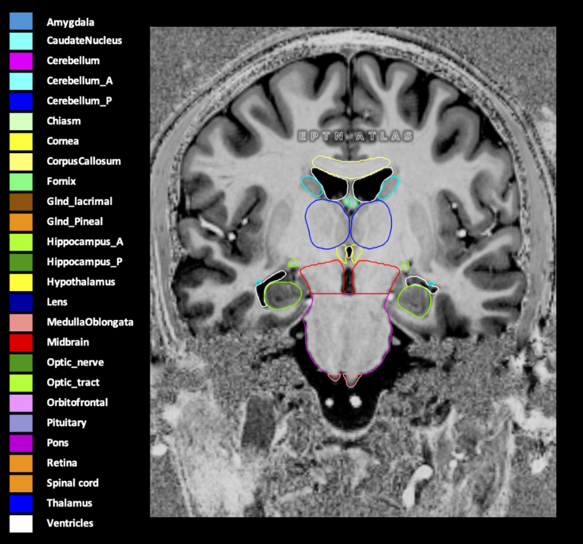The width and height of the screenshot is (583, 544).
Task: Pick the Optic_nerve color swatch
Action: tap(21, 363)
